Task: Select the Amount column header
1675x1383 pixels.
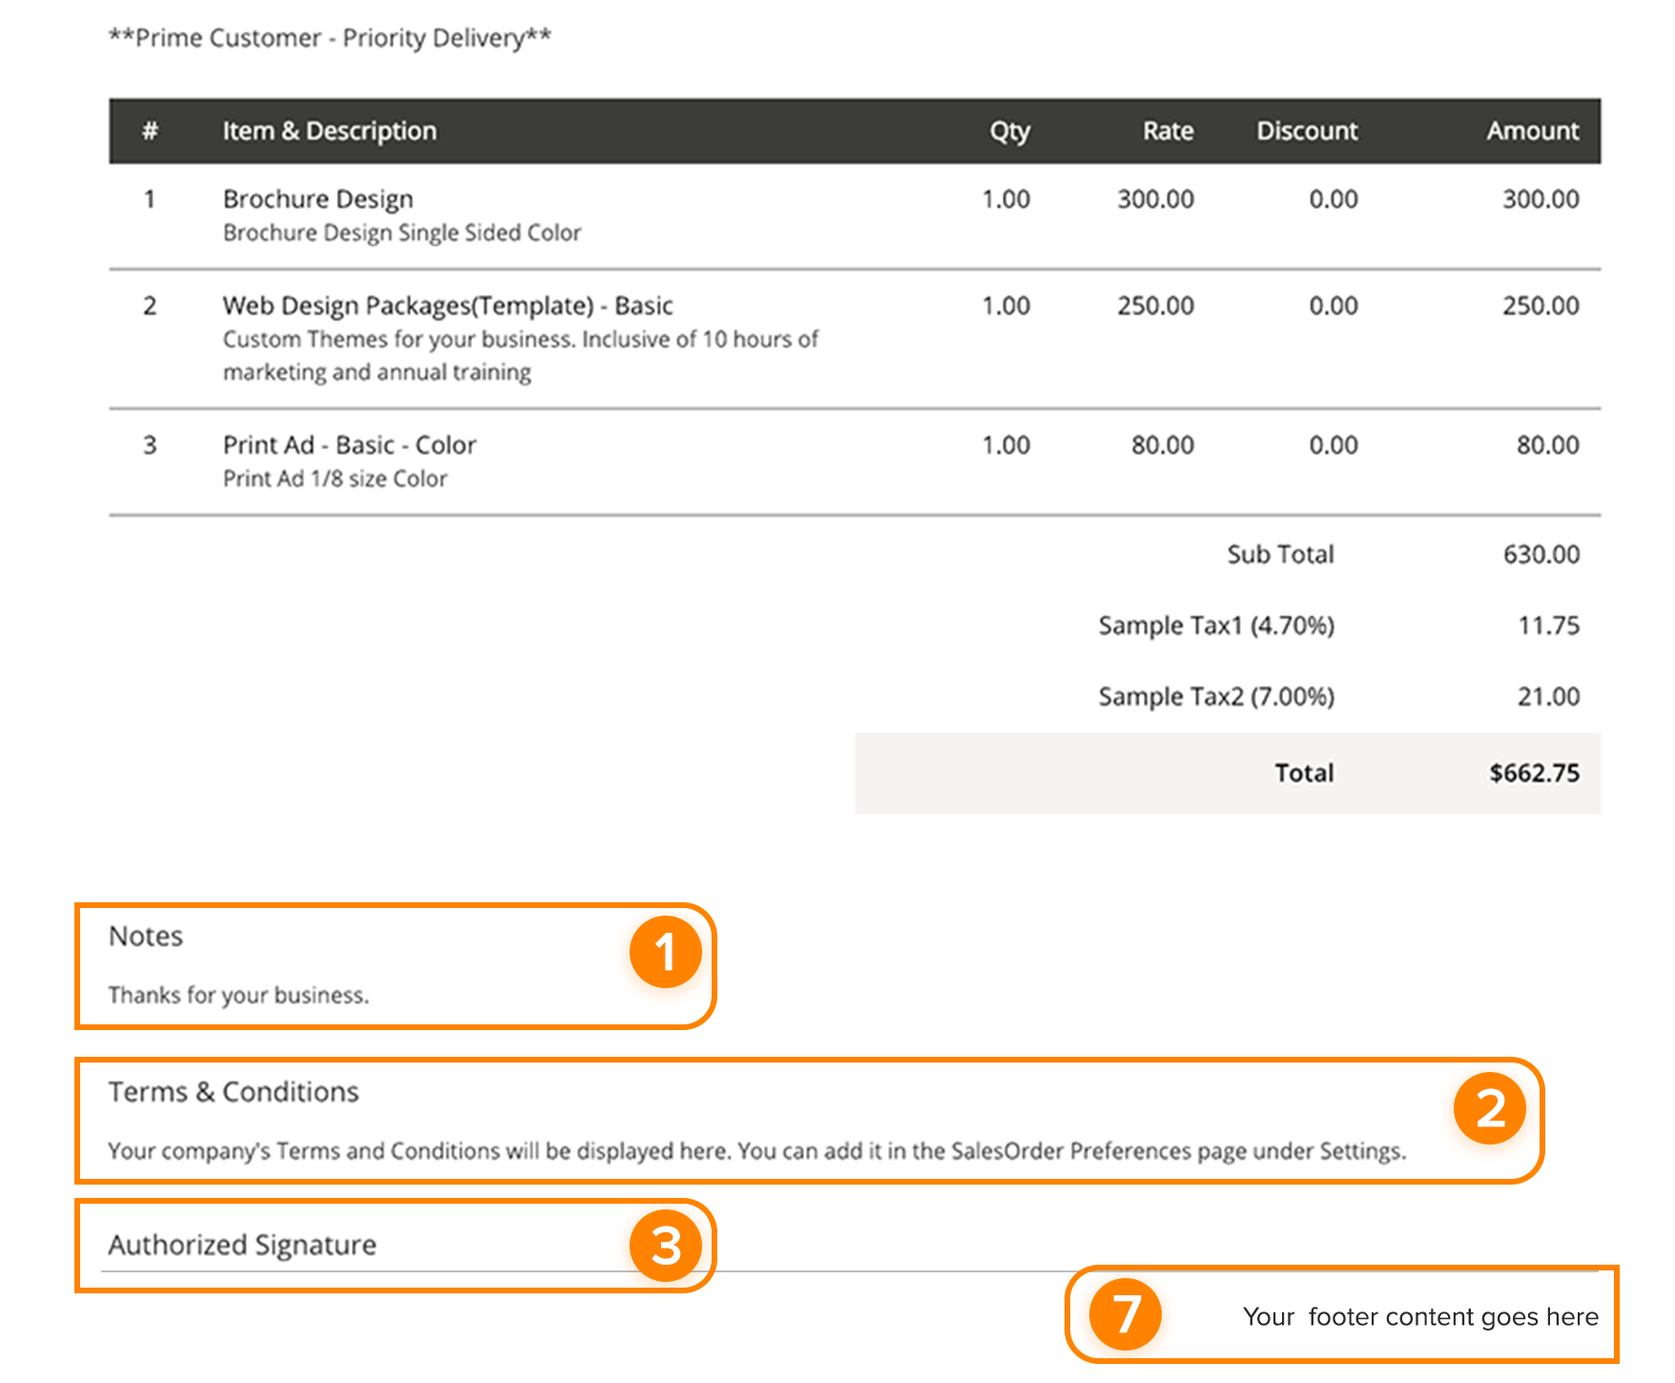Action: click(x=1531, y=131)
